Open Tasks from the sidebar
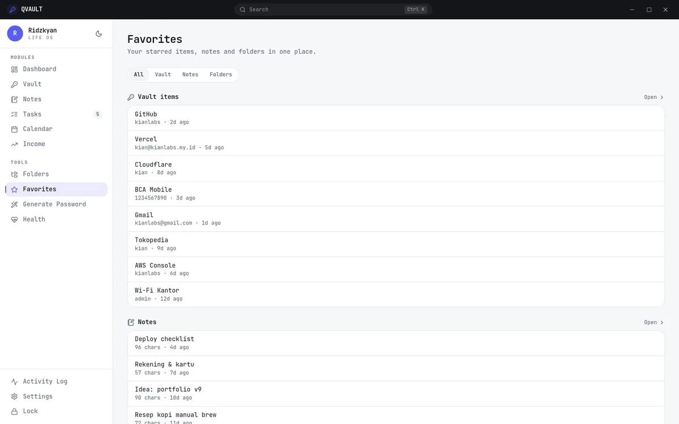Image resolution: width=679 pixels, height=424 pixels. [56, 114]
